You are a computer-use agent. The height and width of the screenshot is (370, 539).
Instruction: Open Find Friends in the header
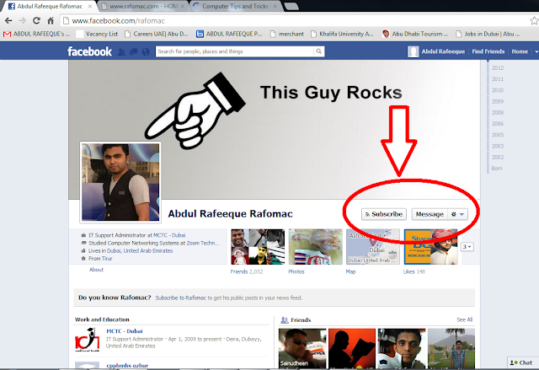point(488,51)
